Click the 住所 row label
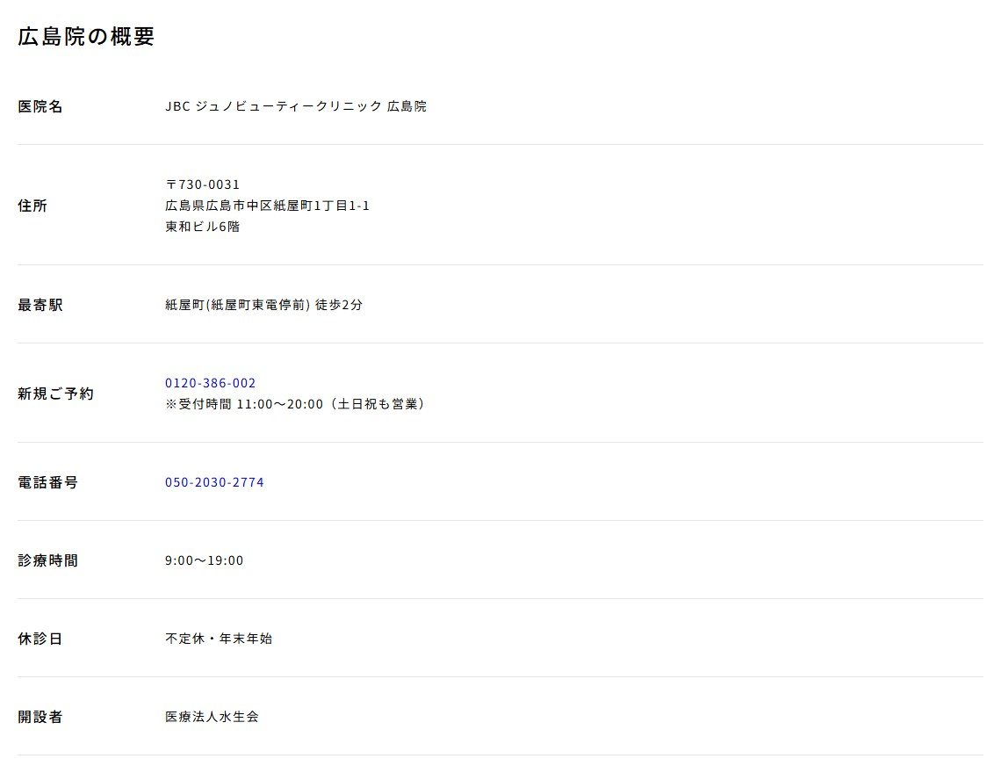 pyautogui.click(x=32, y=206)
